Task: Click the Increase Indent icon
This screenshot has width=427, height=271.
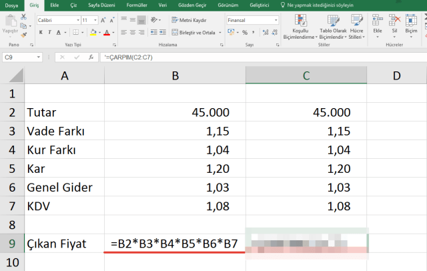Action: (163, 32)
